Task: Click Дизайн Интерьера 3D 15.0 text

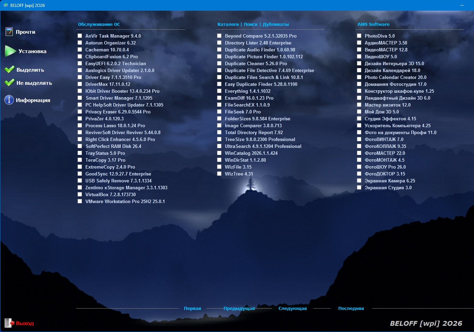Action: pos(394,63)
